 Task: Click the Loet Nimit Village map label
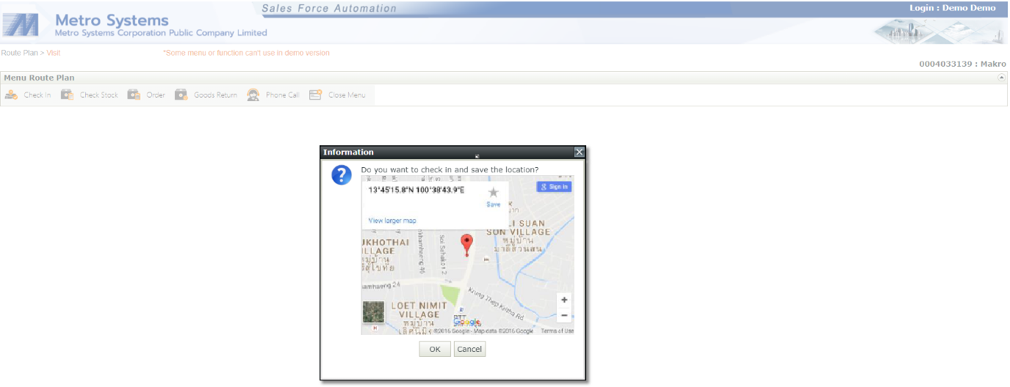pyautogui.click(x=420, y=310)
